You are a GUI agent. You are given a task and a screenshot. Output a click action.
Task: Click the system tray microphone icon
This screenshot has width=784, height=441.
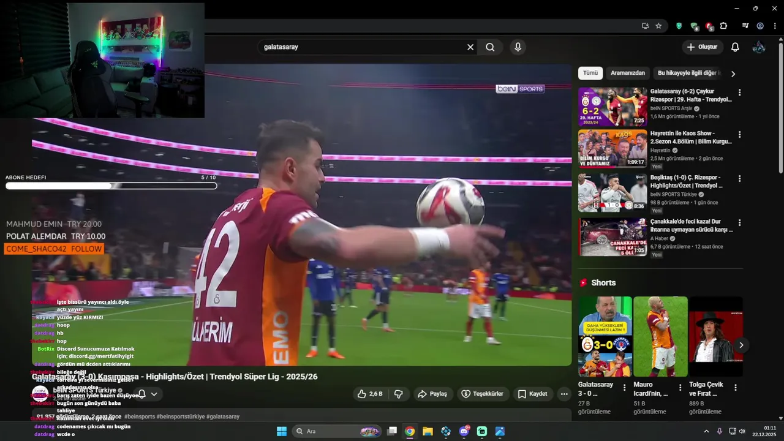(719, 431)
